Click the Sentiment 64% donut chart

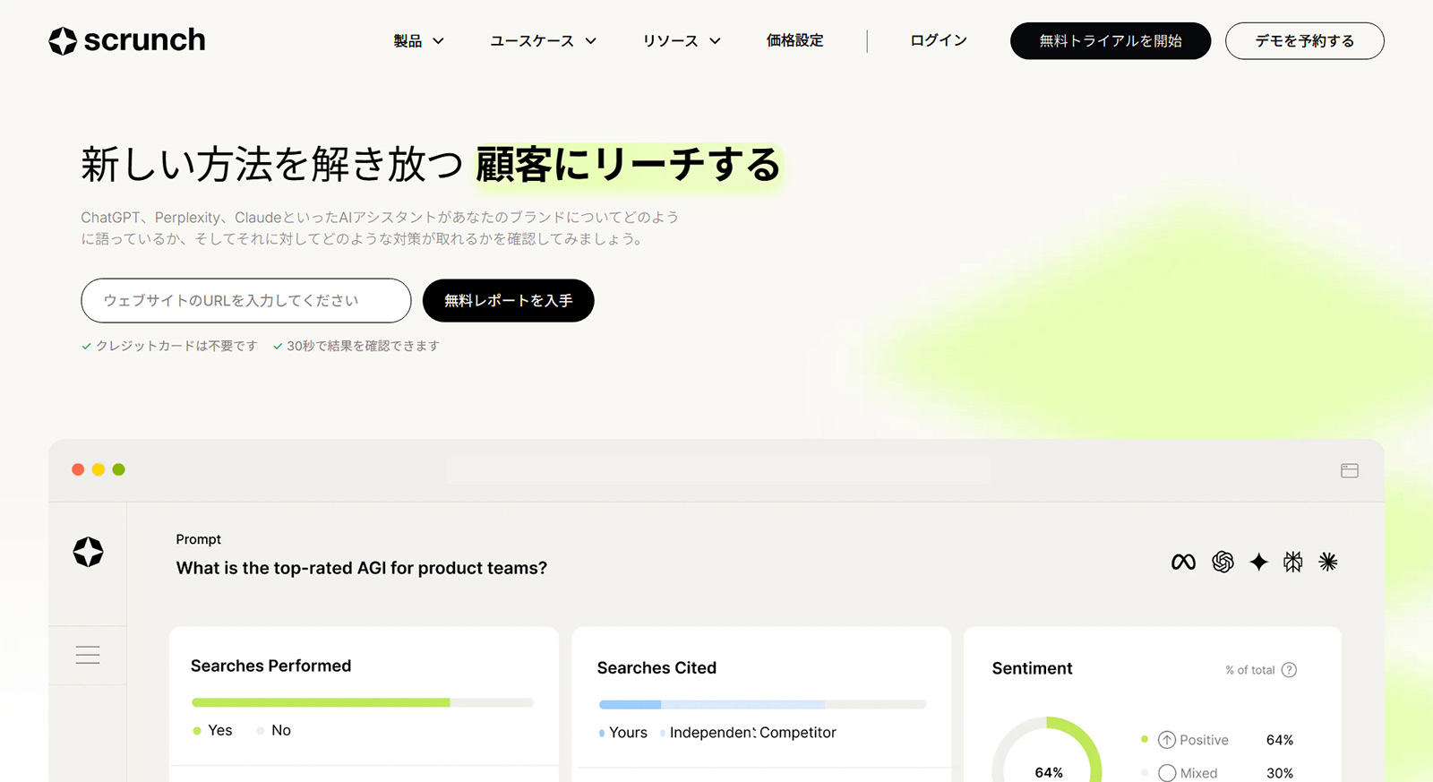tap(1047, 750)
